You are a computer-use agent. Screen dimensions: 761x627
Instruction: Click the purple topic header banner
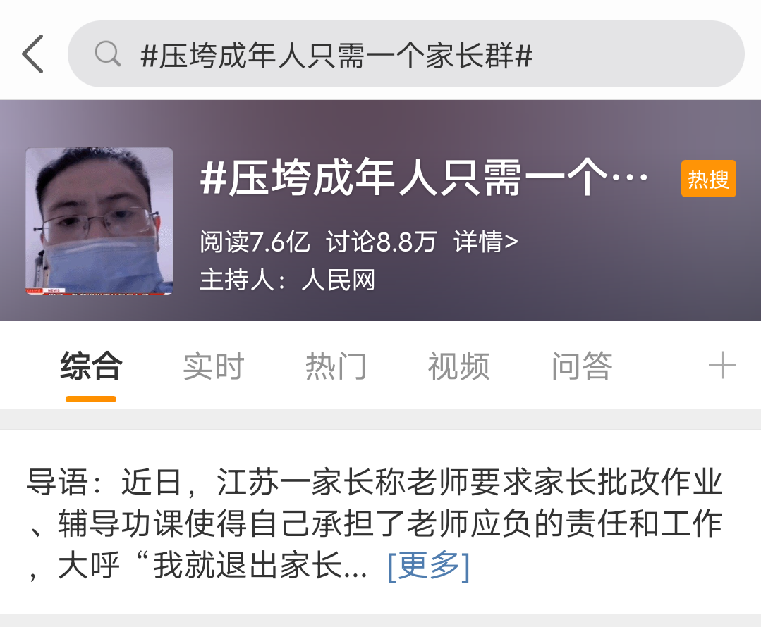coord(381,210)
